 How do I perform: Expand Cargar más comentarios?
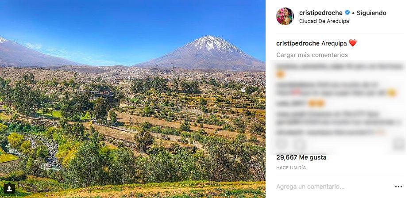pyautogui.click(x=312, y=55)
